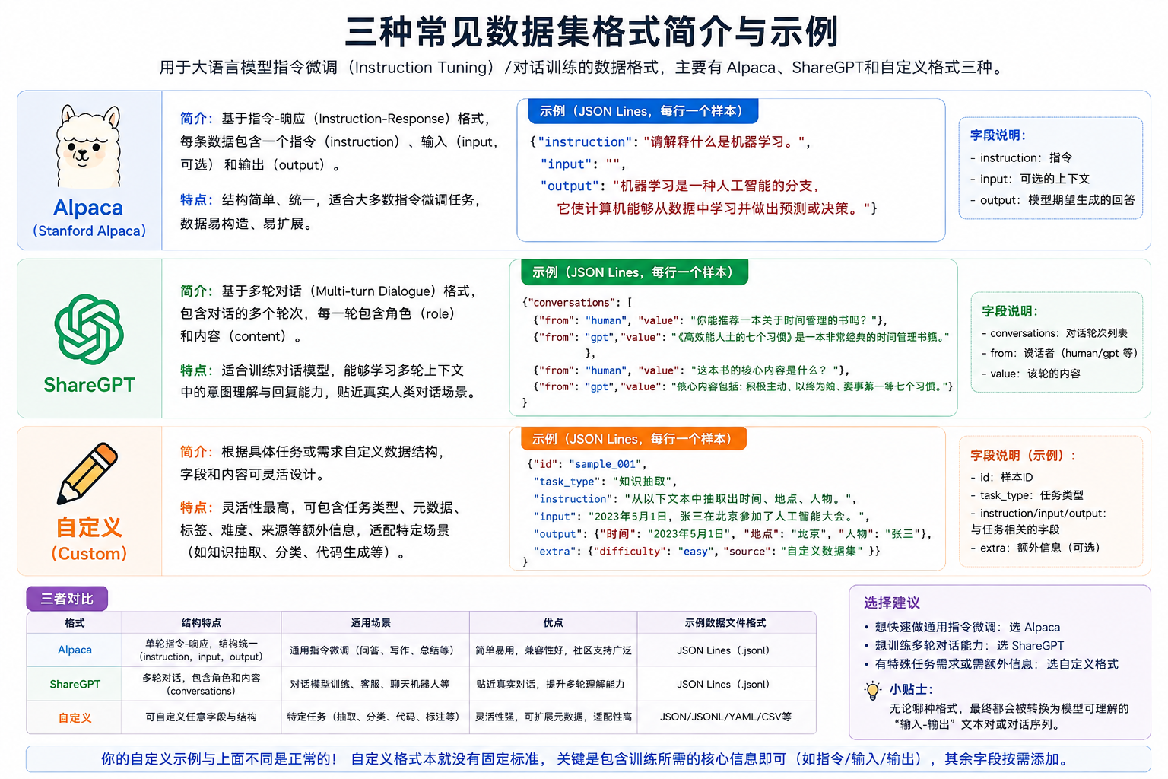Click the JSON/JSONL/YAML/CSV等 cell
The height and width of the screenshot is (779, 1168).
pyautogui.click(x=725, y=717)
